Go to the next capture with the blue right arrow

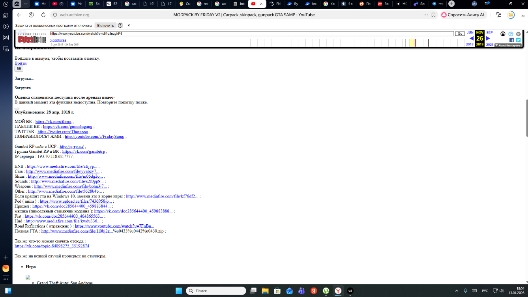488,38
